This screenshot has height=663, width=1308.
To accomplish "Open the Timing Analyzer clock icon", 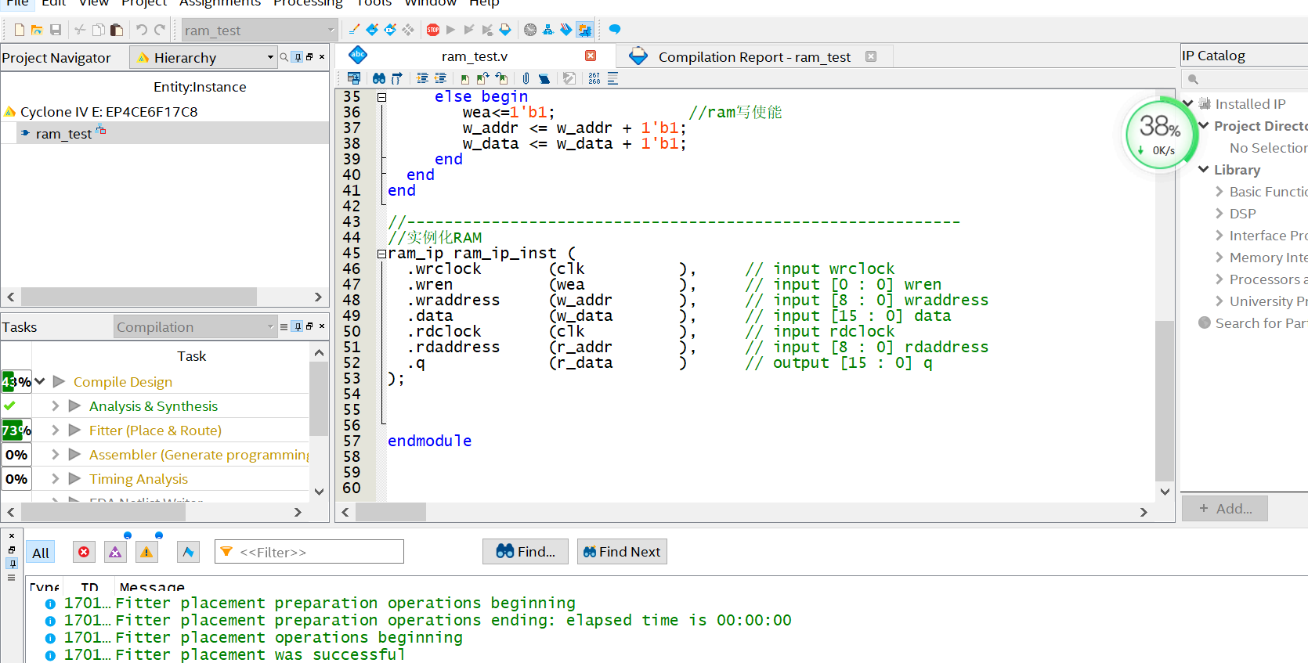I will pos(530,30).
